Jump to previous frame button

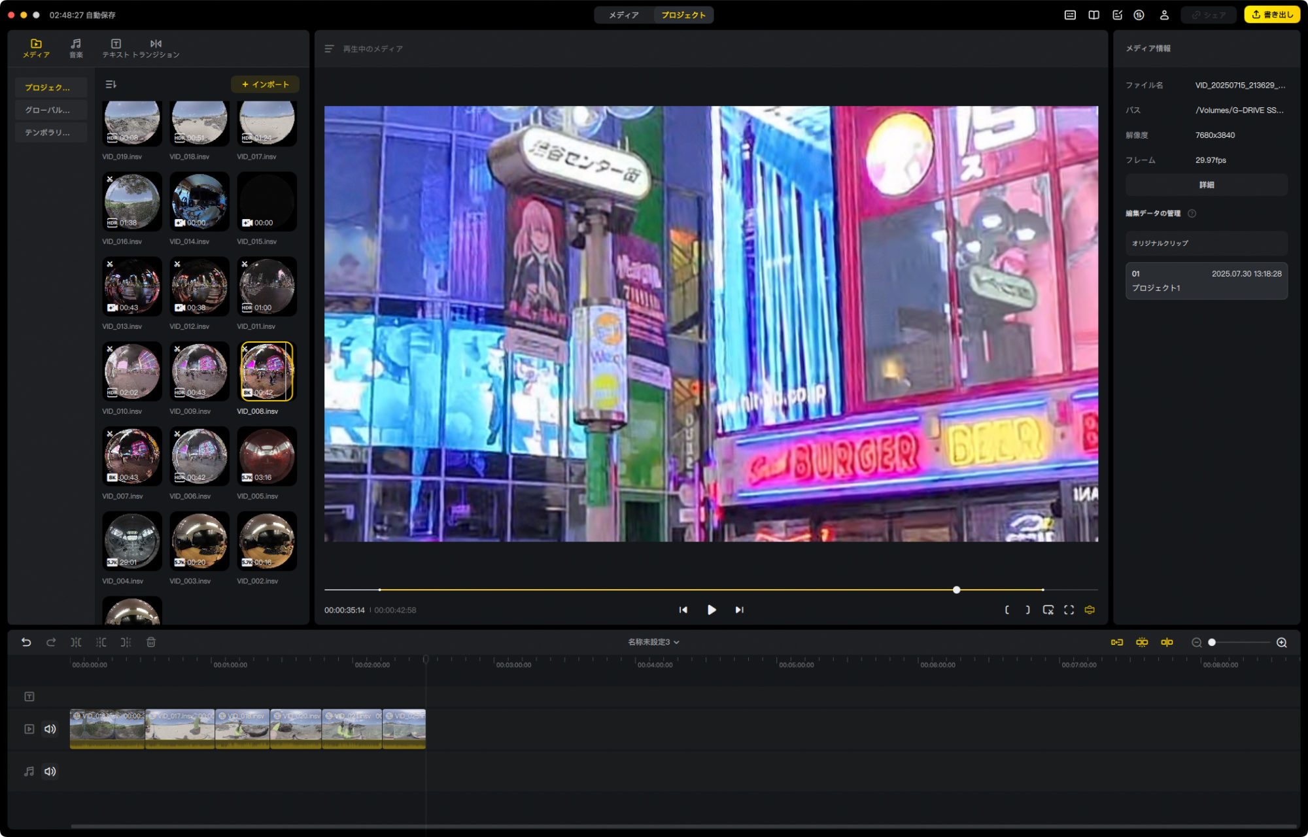click(683, 609)
